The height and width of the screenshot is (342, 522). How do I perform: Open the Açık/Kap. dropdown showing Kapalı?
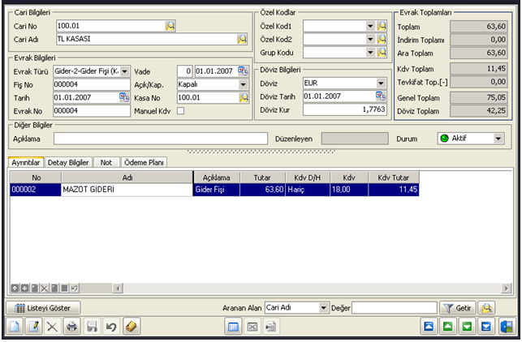pos(244,84)
